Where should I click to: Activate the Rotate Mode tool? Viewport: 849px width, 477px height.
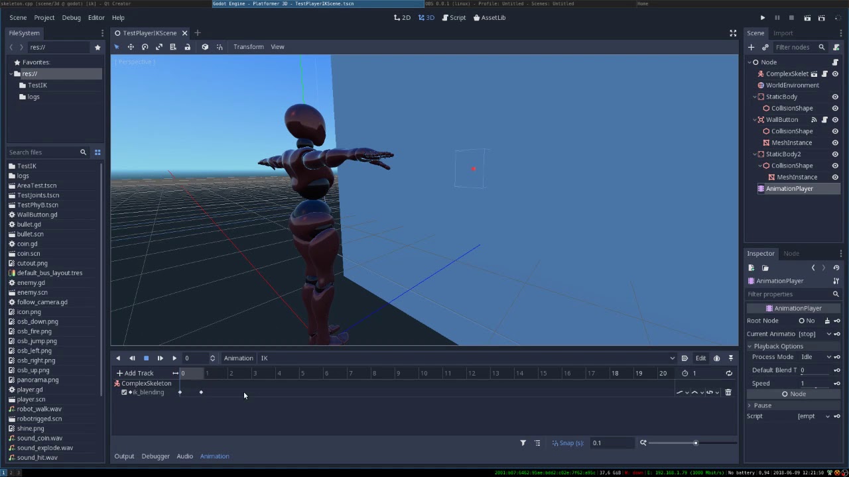(145, 47)
